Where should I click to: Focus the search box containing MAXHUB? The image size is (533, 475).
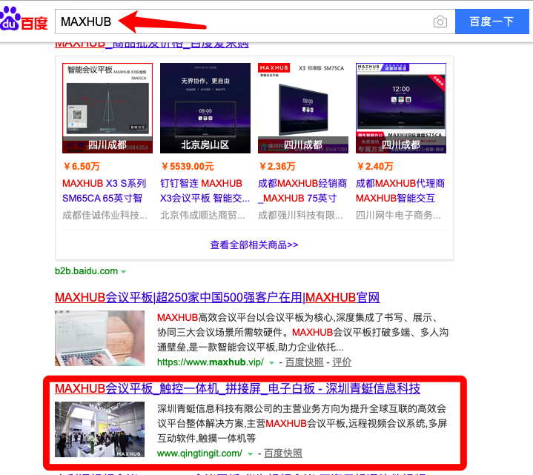pyautogui.click(x=255, y=21)
